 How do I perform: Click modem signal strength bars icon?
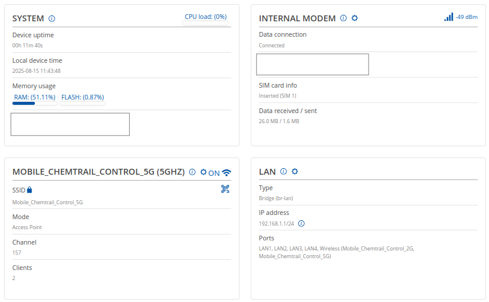tap(449, 17)
